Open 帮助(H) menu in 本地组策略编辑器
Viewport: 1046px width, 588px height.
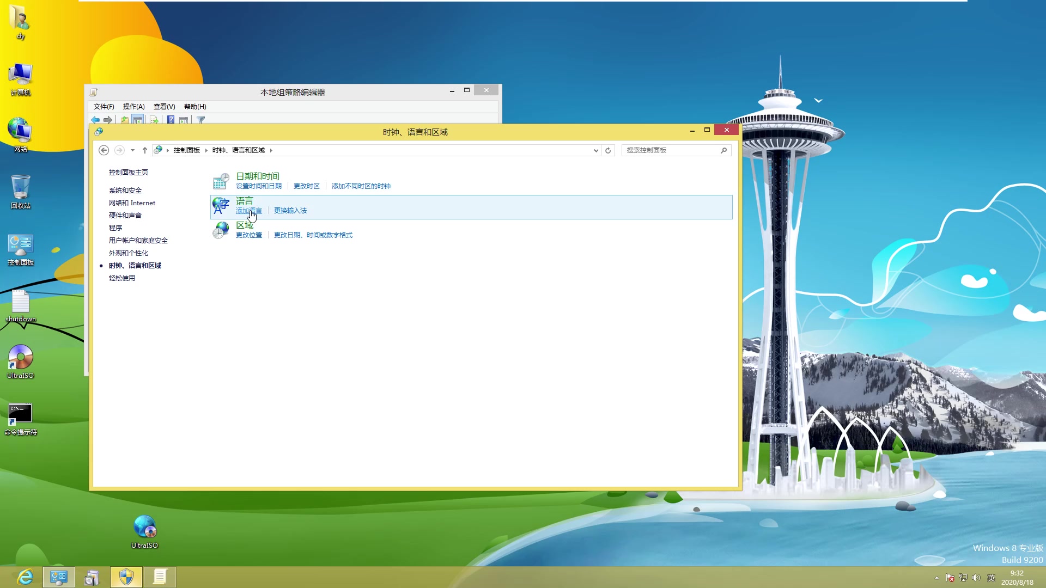(x=195, y=107)
